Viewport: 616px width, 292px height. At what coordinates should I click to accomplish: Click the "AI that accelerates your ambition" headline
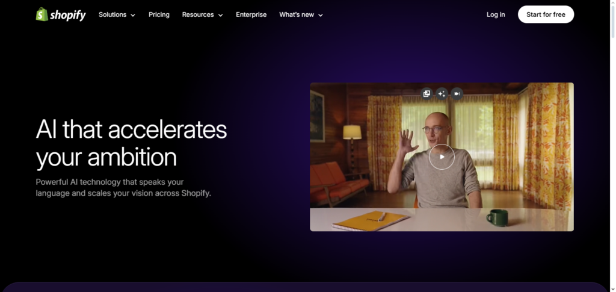131,143
